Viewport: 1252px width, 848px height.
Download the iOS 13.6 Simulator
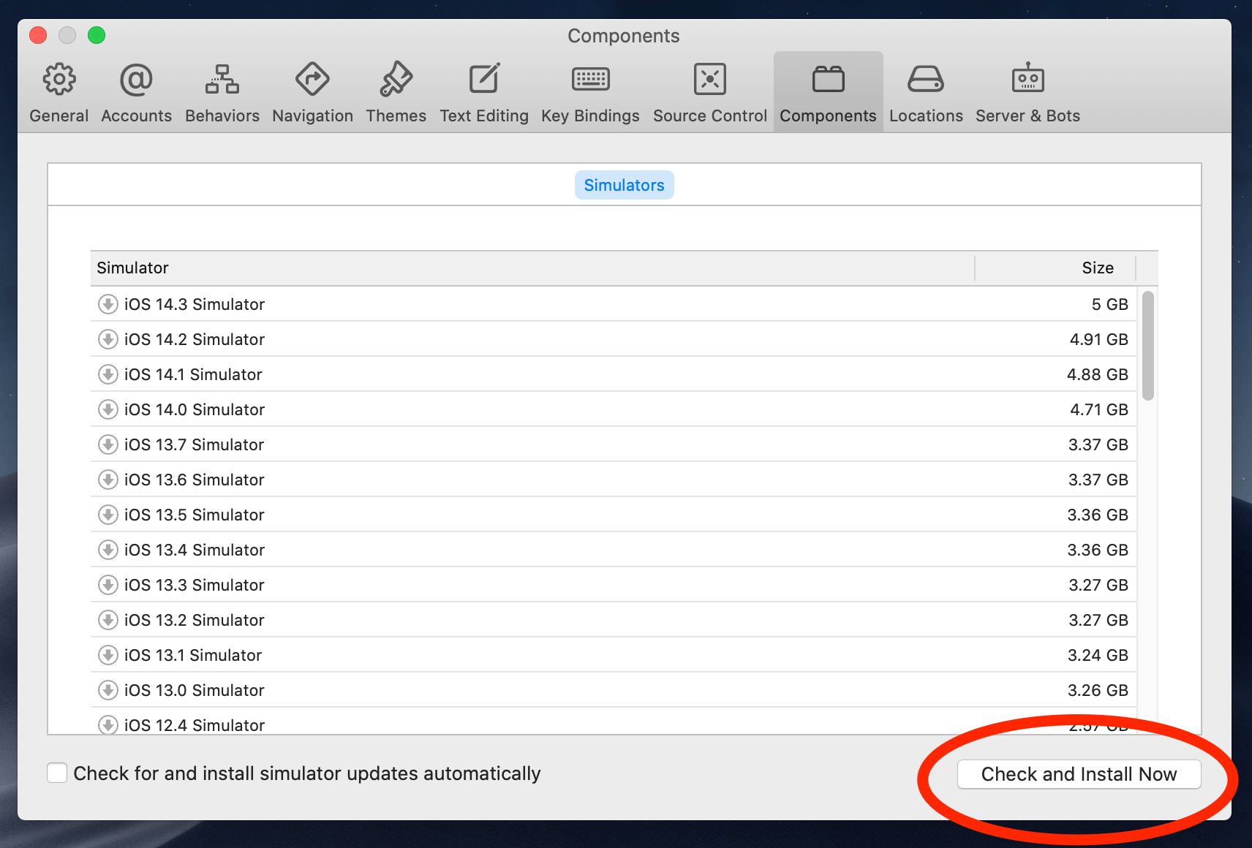[108, 480]
